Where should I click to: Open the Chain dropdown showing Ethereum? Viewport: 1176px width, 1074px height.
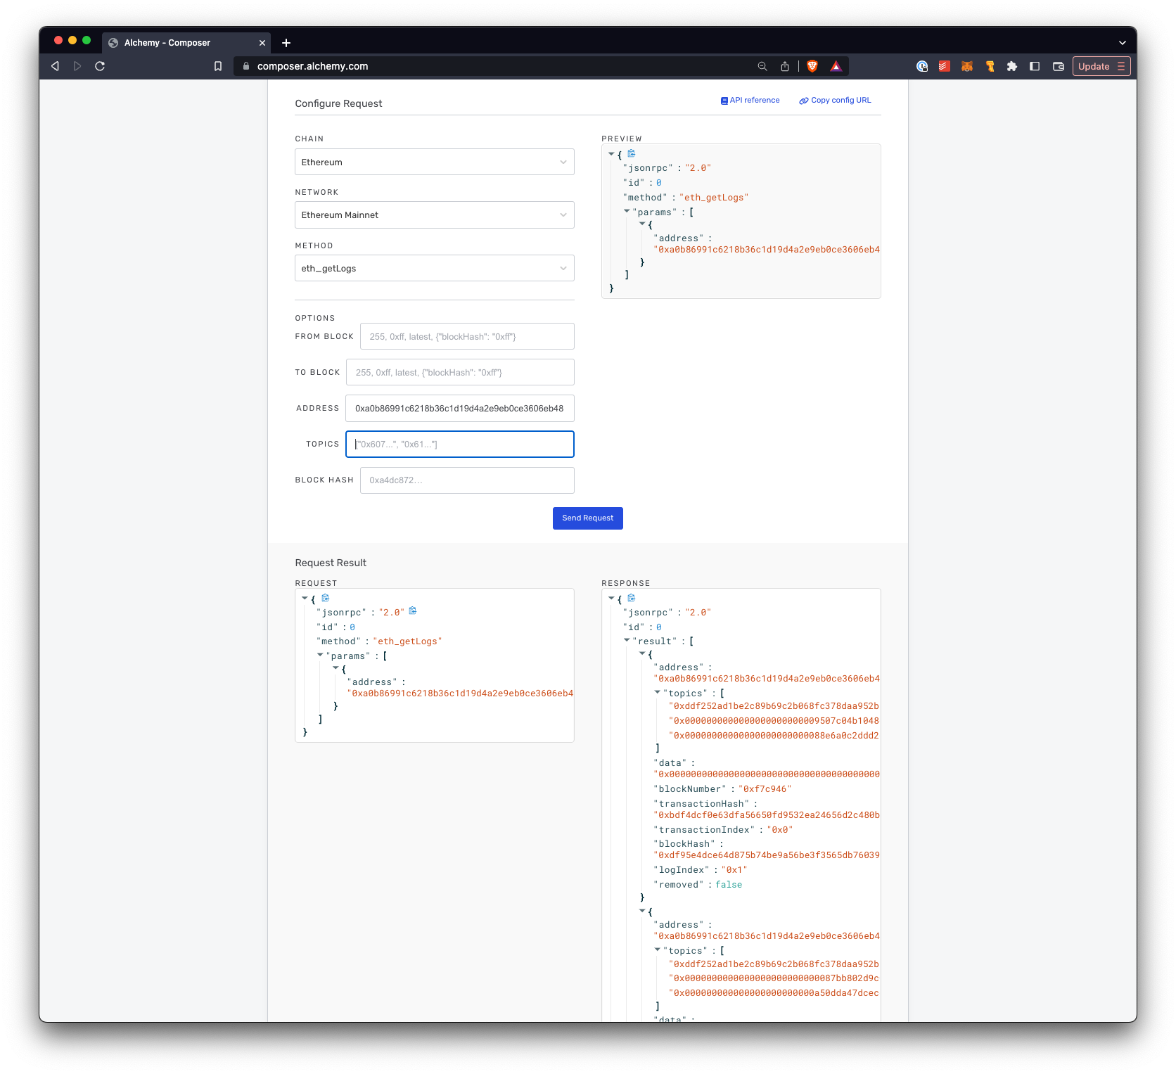pos(434,162)
